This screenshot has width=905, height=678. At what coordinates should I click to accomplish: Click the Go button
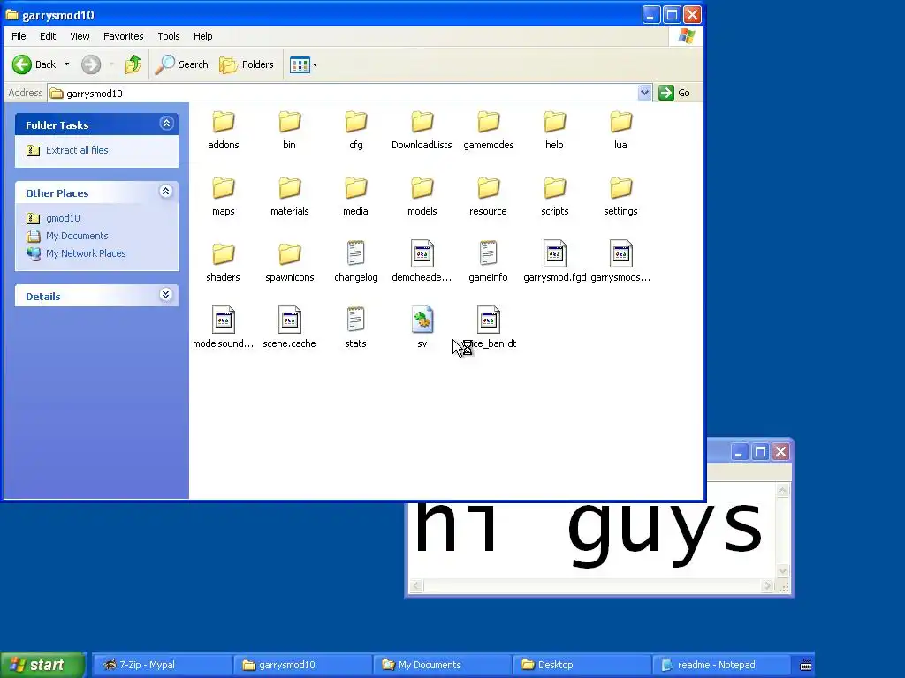coord(674,92)
